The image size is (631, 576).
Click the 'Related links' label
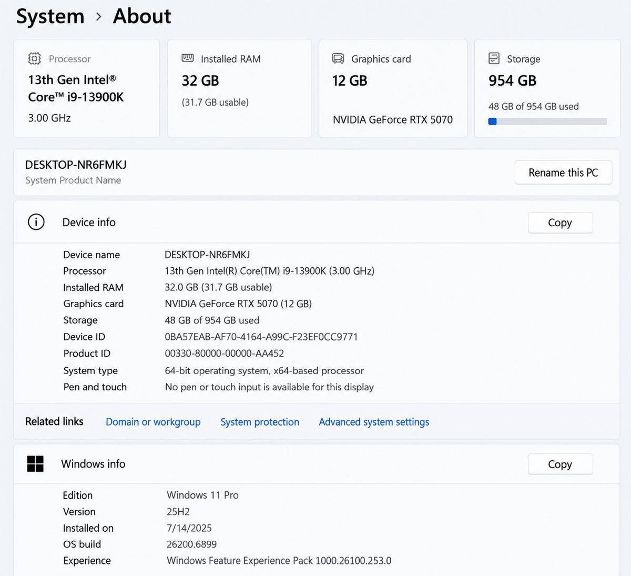(54, 421)
